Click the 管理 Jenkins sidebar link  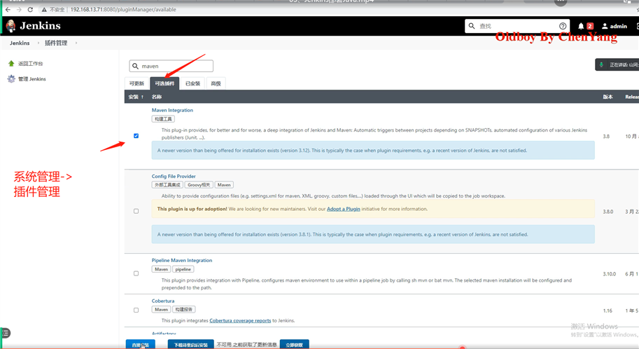click(x=32, y=79)
